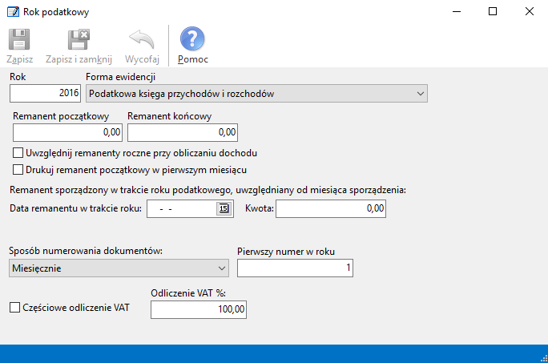
Task: Click the Odliczenie VAT % field
Action: (x=199, y=309)
